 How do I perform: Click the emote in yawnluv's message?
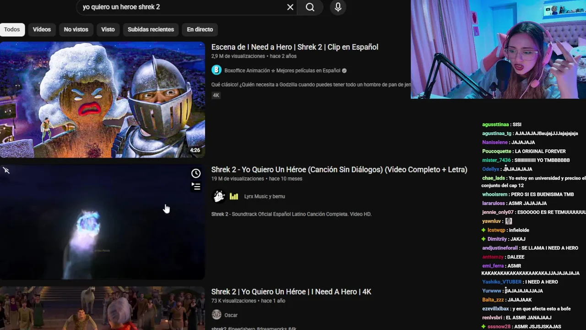coord(509,221)
